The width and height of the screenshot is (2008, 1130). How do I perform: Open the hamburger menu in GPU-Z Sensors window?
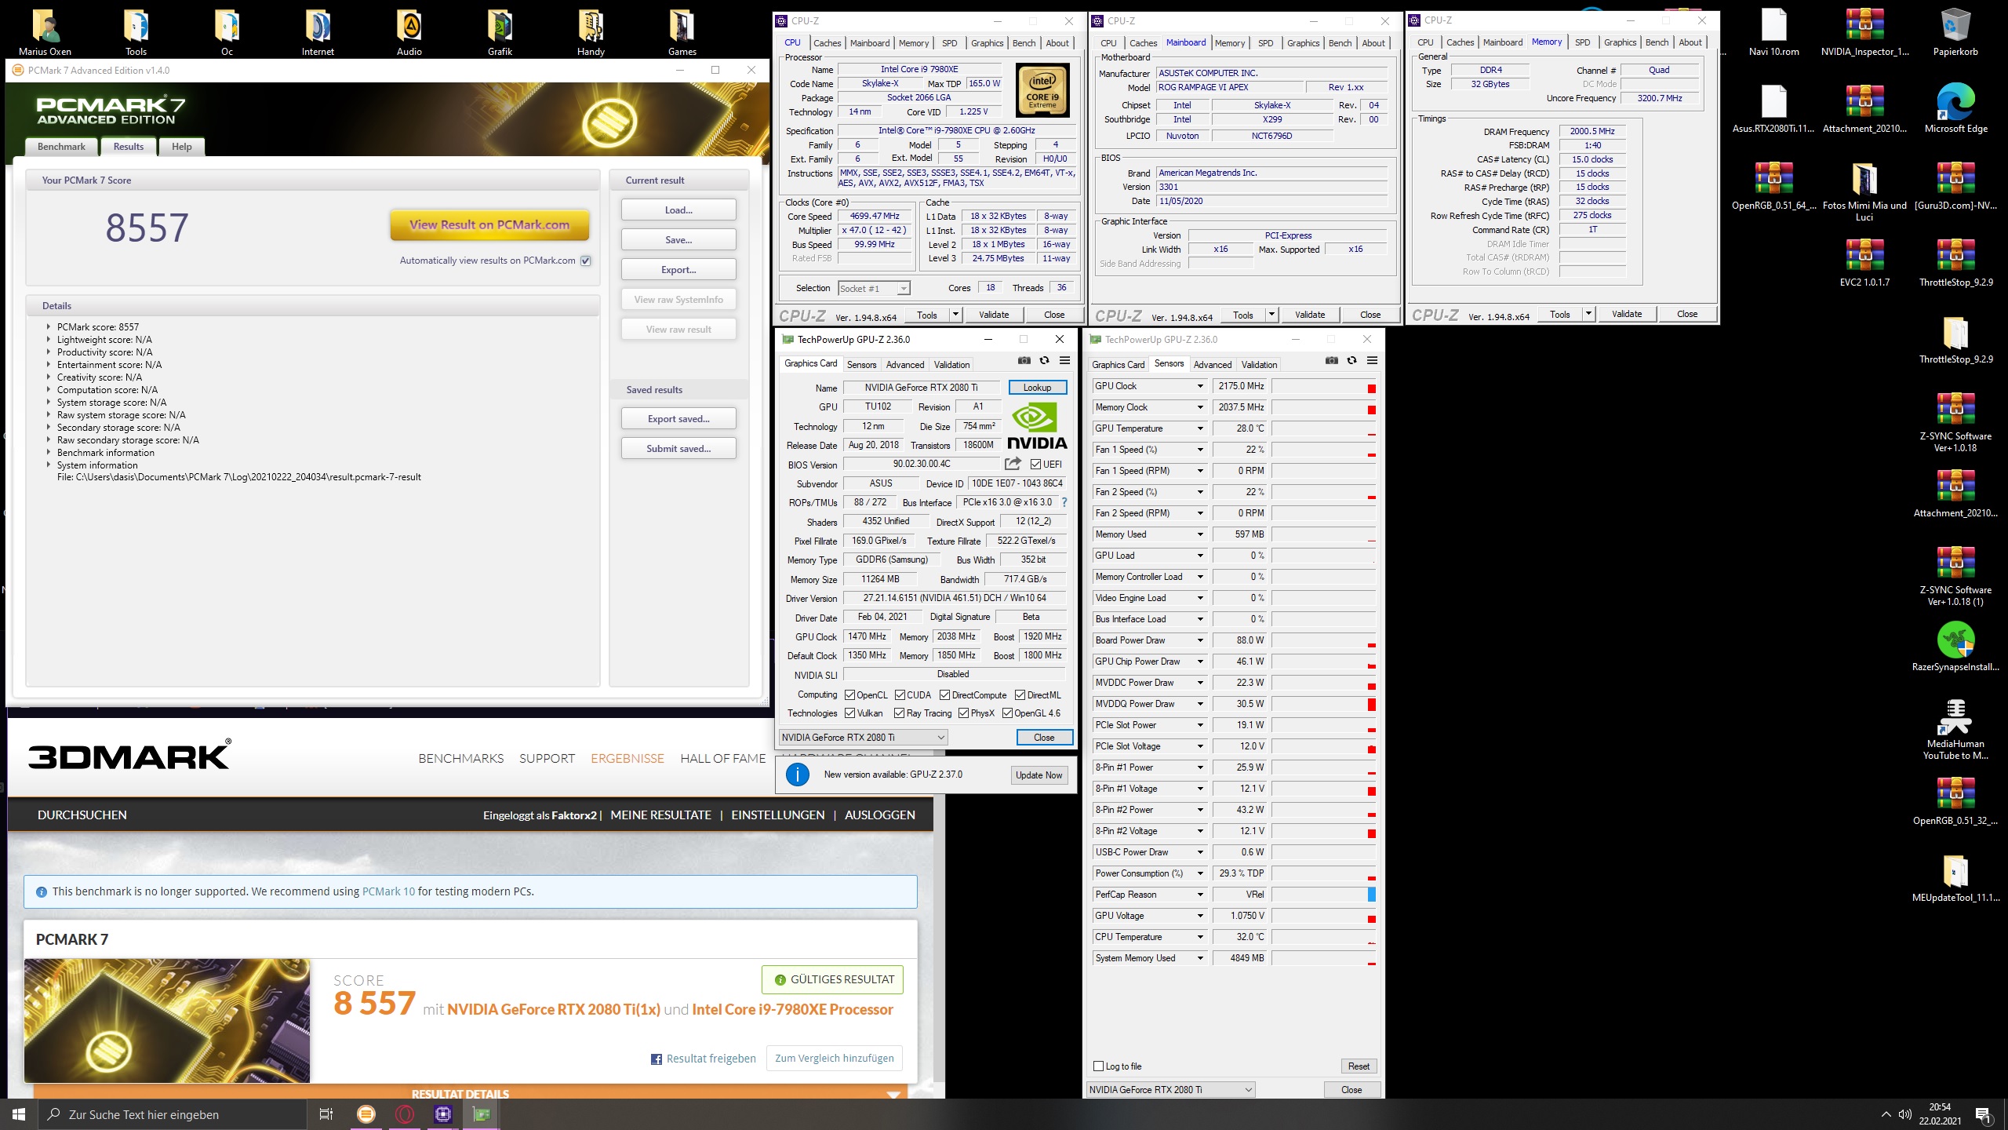tap(1372, 360)
